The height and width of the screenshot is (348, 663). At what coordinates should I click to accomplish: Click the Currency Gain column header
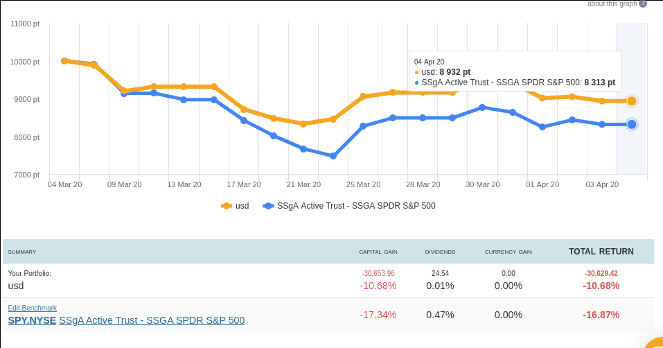(x=508, y=252)
